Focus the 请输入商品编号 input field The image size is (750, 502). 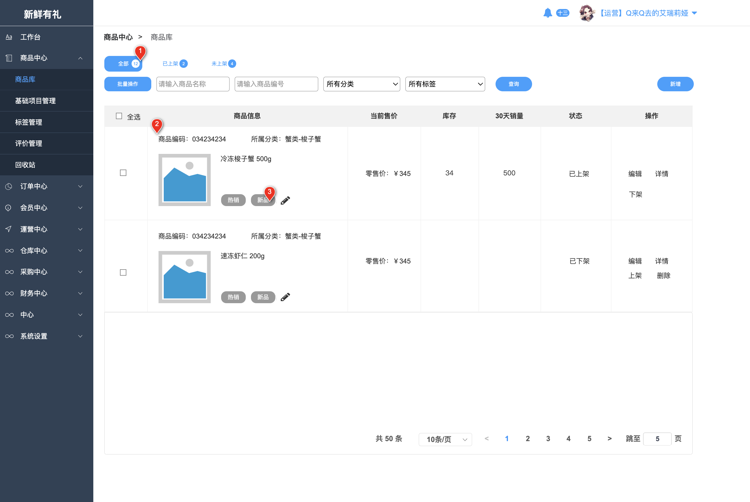coord(276,84)
